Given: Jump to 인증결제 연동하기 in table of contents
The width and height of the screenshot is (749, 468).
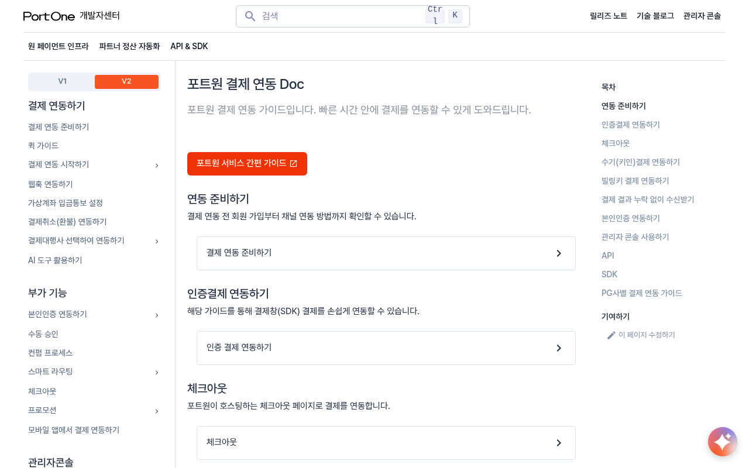Looking at the screenshot, I should [x=631, y=125].
